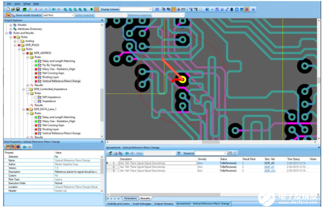Click the dark cylinder layer stack icon

pyautogui.click(x=231, y=9)
